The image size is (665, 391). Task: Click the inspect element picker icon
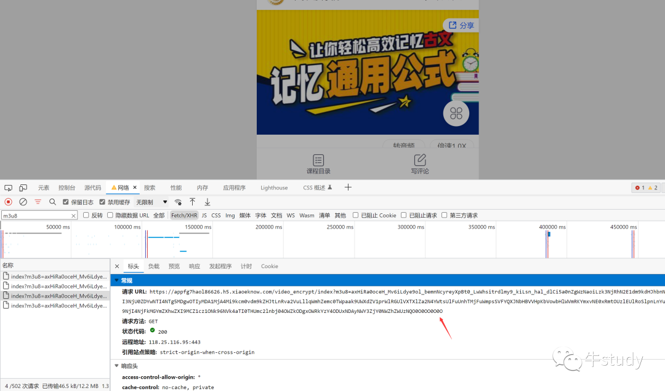coord(8,188)
